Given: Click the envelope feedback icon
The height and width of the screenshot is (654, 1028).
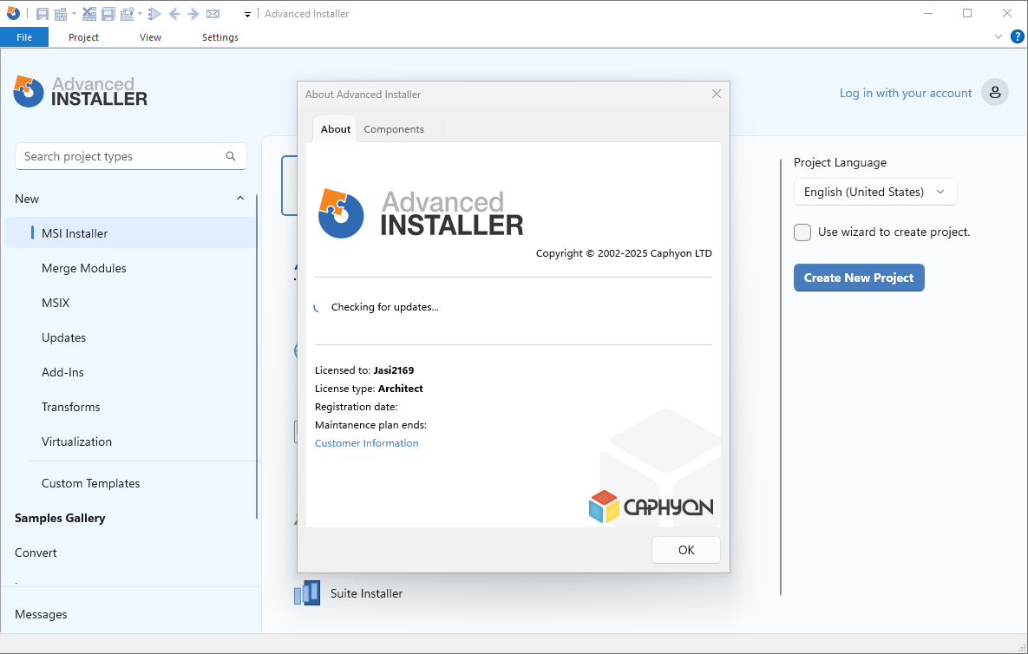Looking at the screenshot, I should point(213,14).
